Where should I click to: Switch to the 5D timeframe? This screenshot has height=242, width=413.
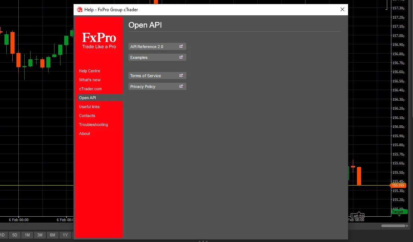point(15,235)
